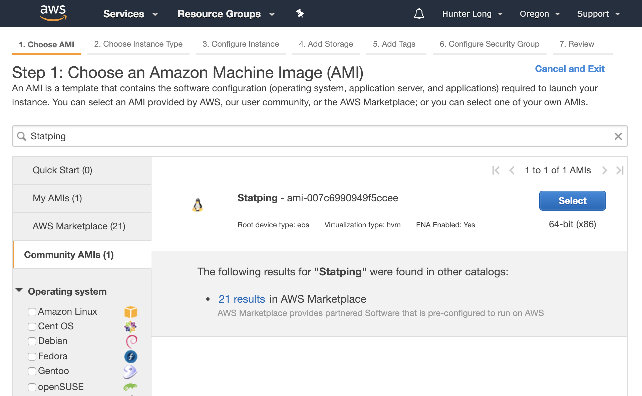Go to first page of AMIs
The image size is (642, 396).
(496, 170)
